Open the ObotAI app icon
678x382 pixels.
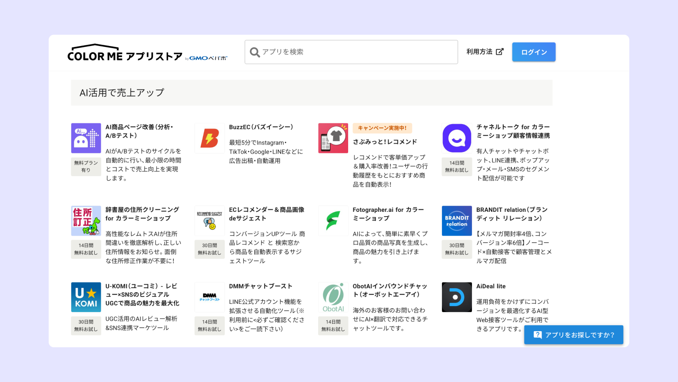coord(333,297)
